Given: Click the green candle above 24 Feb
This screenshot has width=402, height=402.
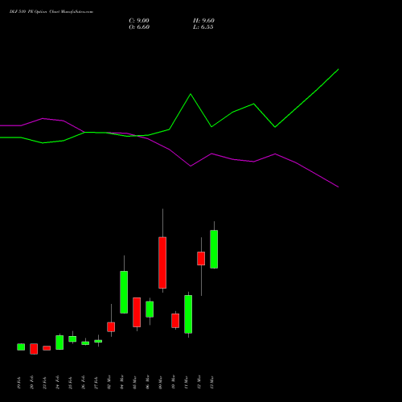Looking at the screenshot, I should click(59, 343).
